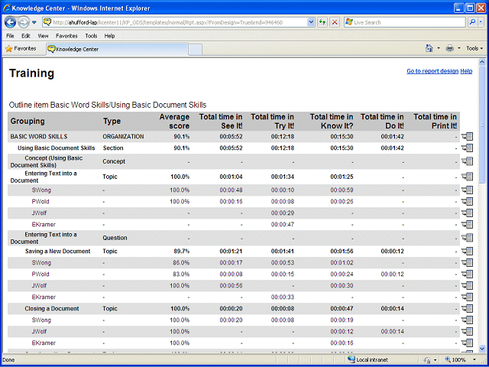This screenshot has height=367, width=489.
Task: Click detail icon for Entering Text Question row
Action: point(468,238)
